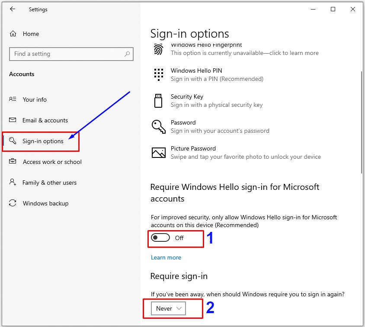Expand the when-to-sign-in combo box
Image resolution: width=365 pixels, height=327 pixels.
tap(168, 308)
